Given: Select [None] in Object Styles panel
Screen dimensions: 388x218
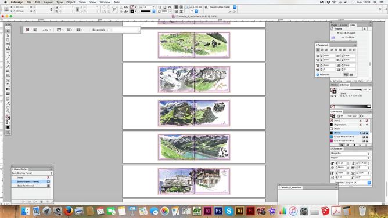Looking at the screenshot, I should coord(31,177).
